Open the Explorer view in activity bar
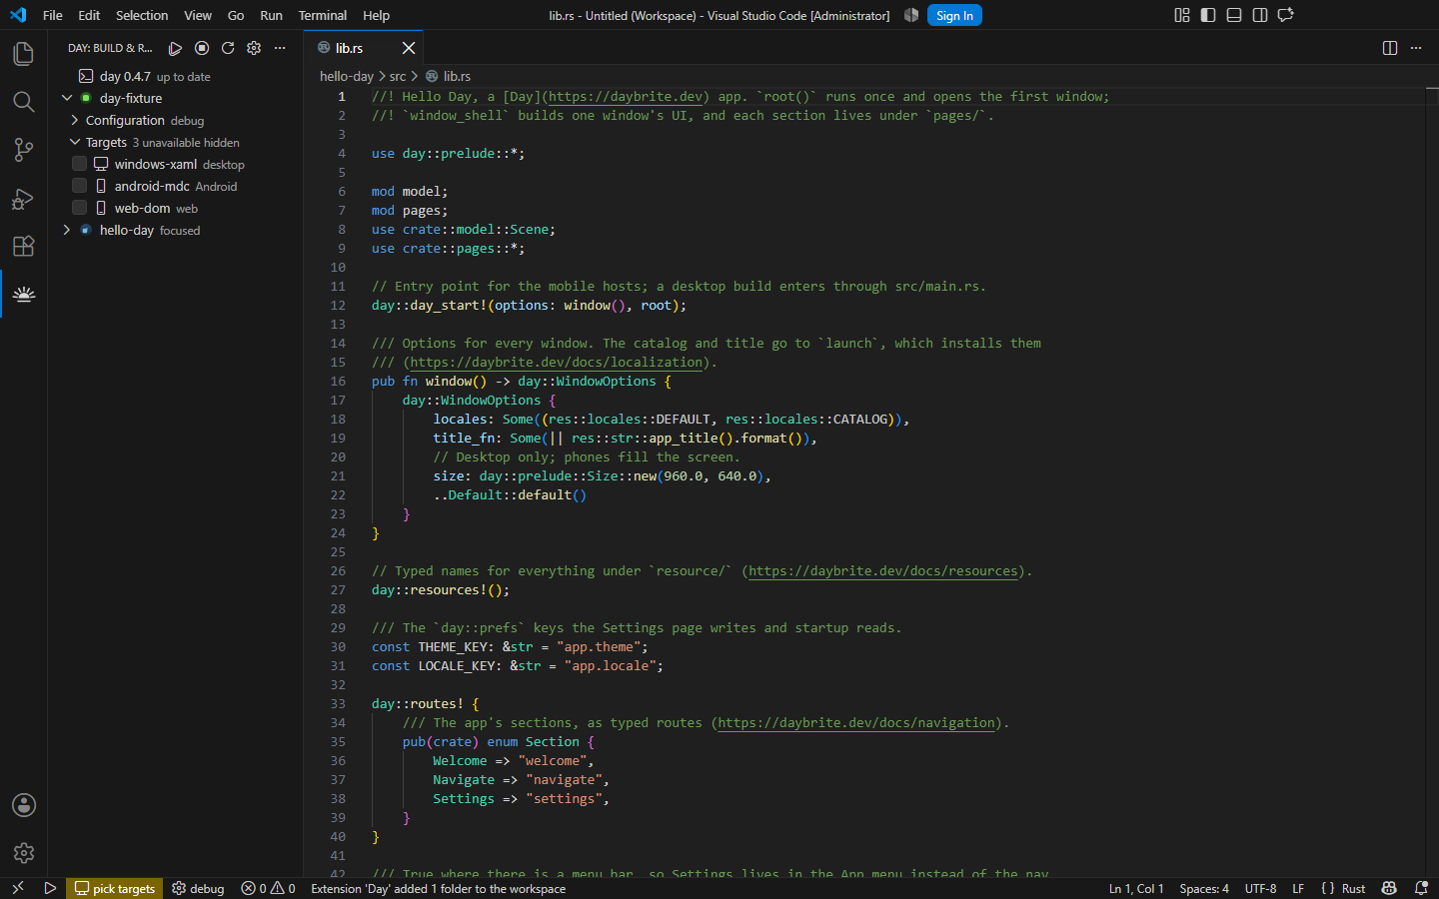1439x899 pixels. (24, 53)
